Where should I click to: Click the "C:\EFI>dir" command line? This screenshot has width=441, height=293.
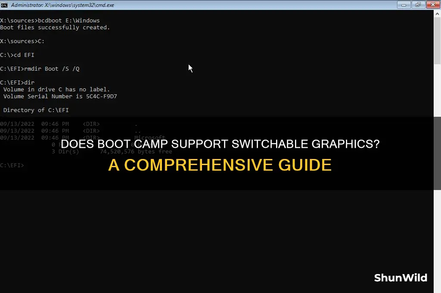point(17,82)
